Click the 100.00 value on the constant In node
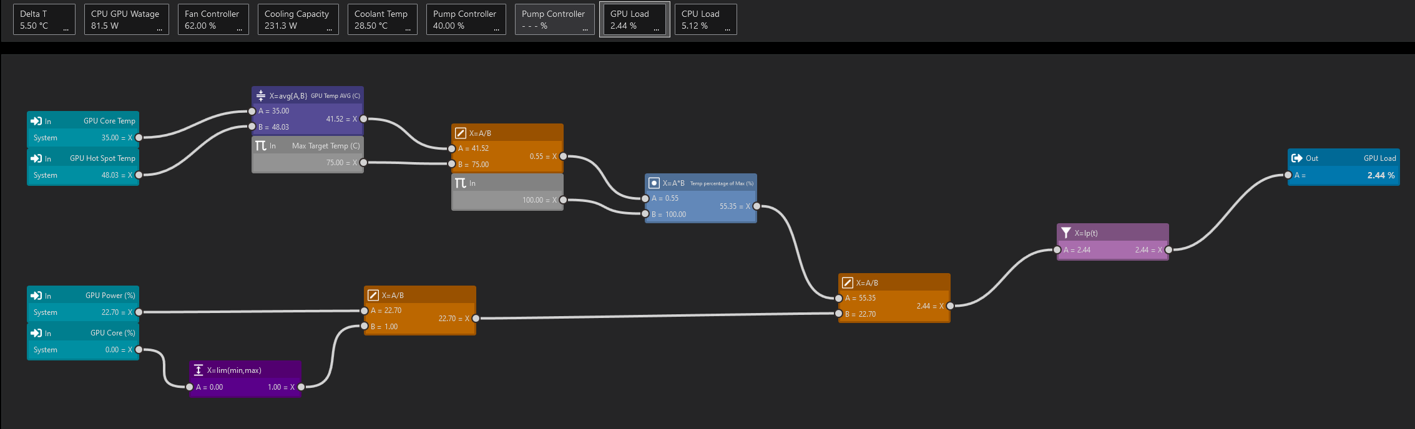Viewport: 1415px width, 429px height. tap(532, 200)
